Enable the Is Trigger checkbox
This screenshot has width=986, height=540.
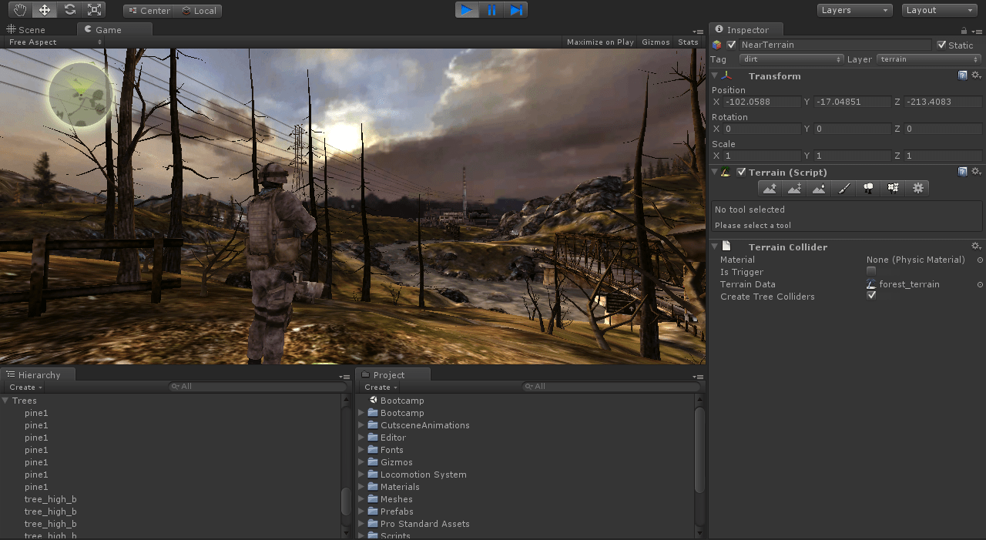pos(871,272)
